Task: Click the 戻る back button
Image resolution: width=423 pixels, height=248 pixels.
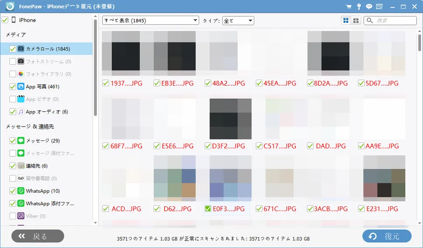Action: pyautogui.click(x=38, y=236)
